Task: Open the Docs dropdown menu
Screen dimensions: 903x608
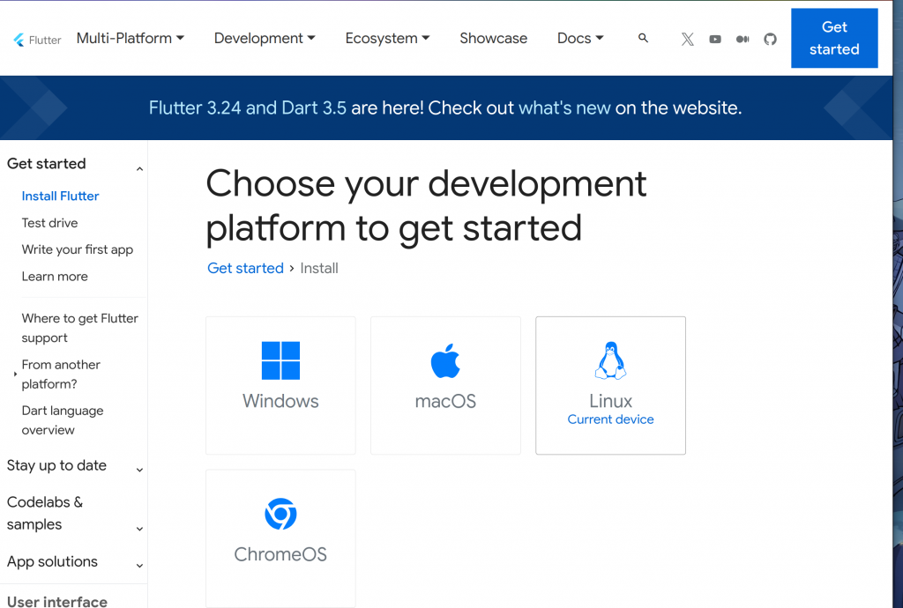Action: pyautogui.click(x=580, y=38)
